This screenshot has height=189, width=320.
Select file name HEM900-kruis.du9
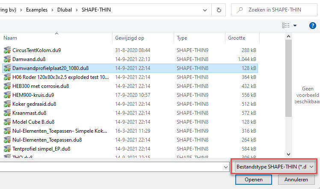[33, 95]
